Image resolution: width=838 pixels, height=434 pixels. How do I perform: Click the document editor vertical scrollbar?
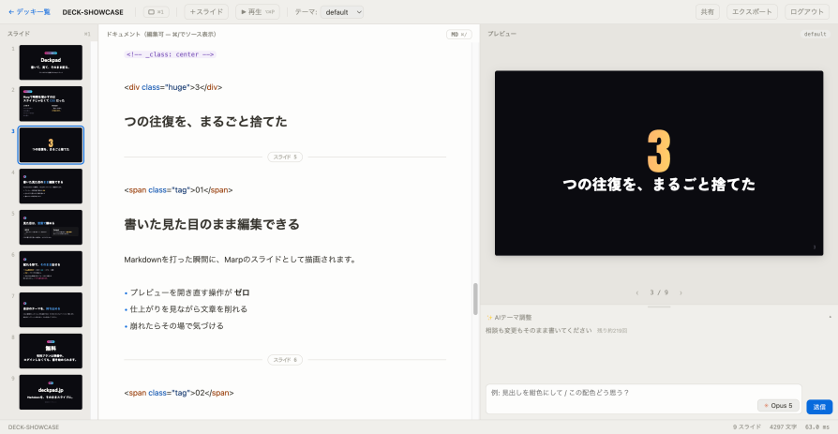click(x=475, y=299)
